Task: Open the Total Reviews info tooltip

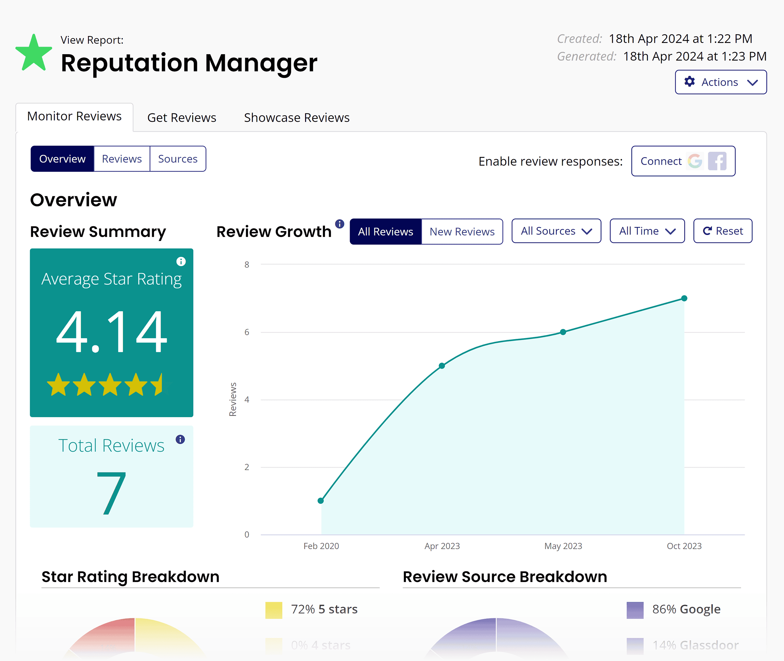Action: point(180,439)
